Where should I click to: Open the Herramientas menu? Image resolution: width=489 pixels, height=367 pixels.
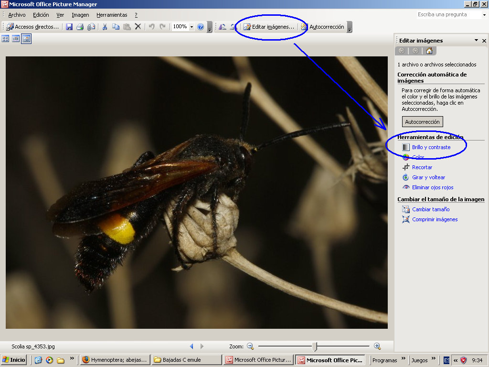(x=112, y=15)
